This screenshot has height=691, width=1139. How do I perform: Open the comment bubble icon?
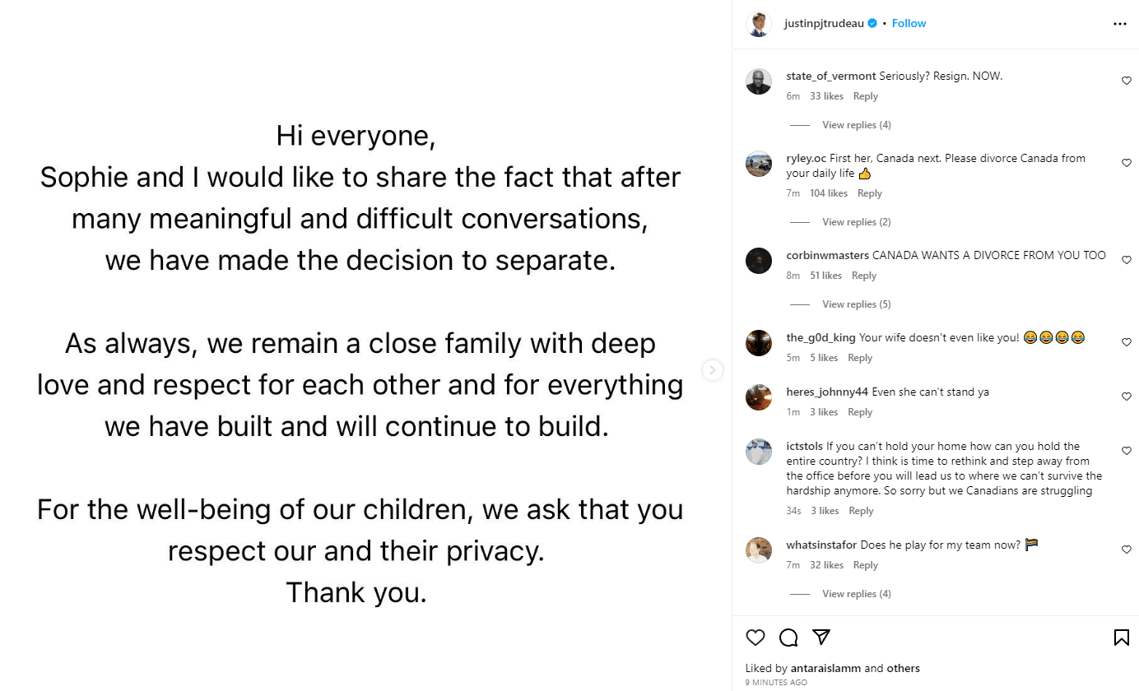788,638
